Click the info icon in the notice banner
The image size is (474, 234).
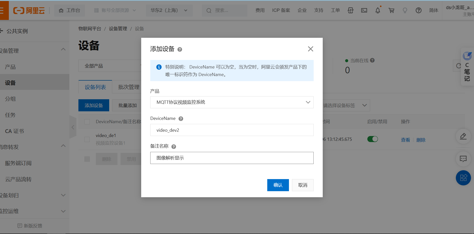159,67
